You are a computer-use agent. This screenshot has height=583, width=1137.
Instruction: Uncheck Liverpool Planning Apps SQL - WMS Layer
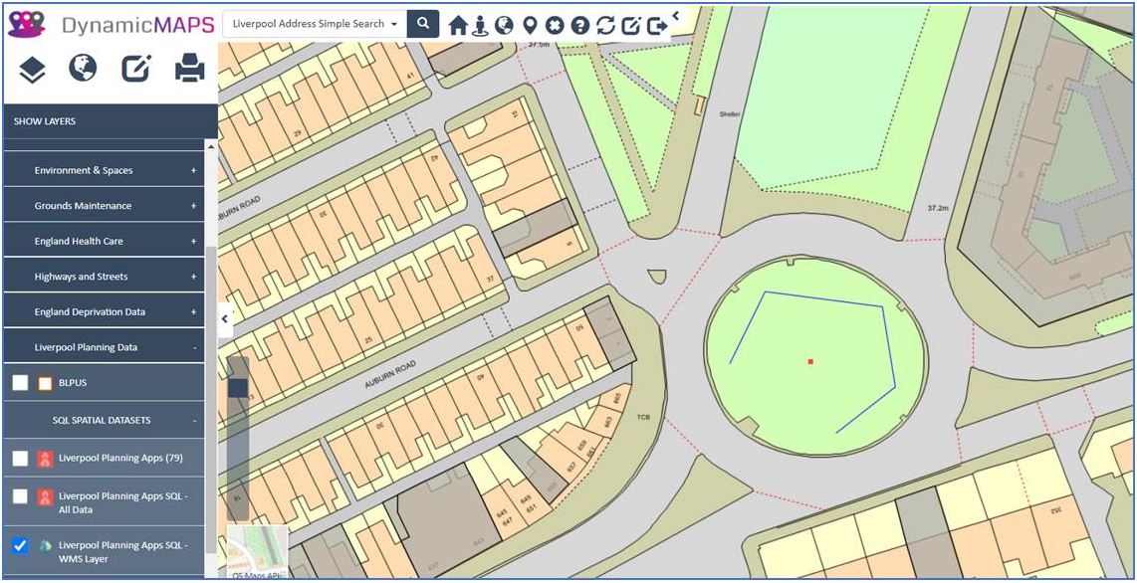click(20, 545)
